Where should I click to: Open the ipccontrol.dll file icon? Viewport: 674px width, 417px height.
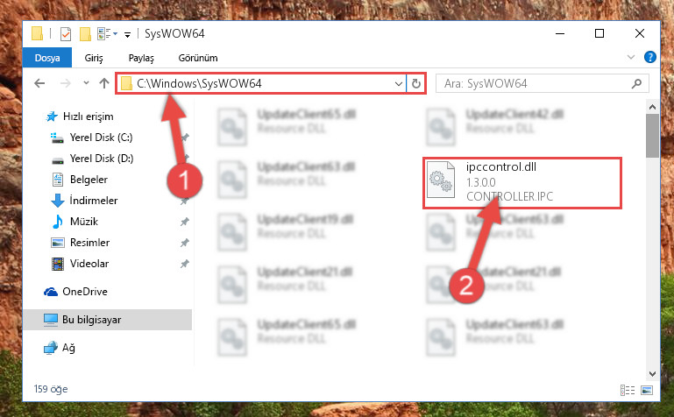click(441, 180)
